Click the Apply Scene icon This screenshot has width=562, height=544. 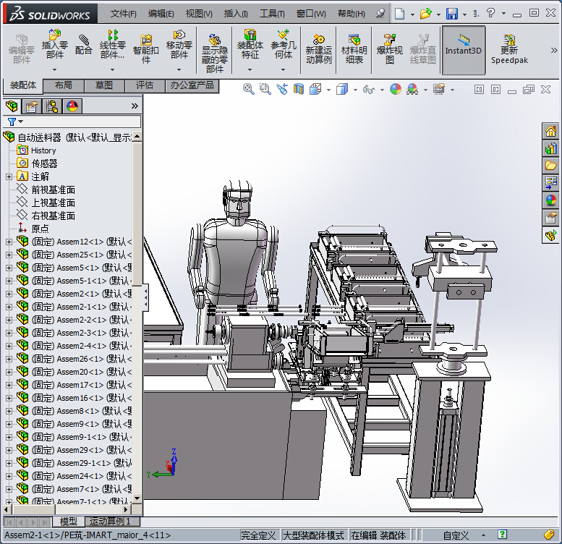click(412, 88)
